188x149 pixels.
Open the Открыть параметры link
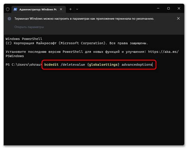[29, 27]
